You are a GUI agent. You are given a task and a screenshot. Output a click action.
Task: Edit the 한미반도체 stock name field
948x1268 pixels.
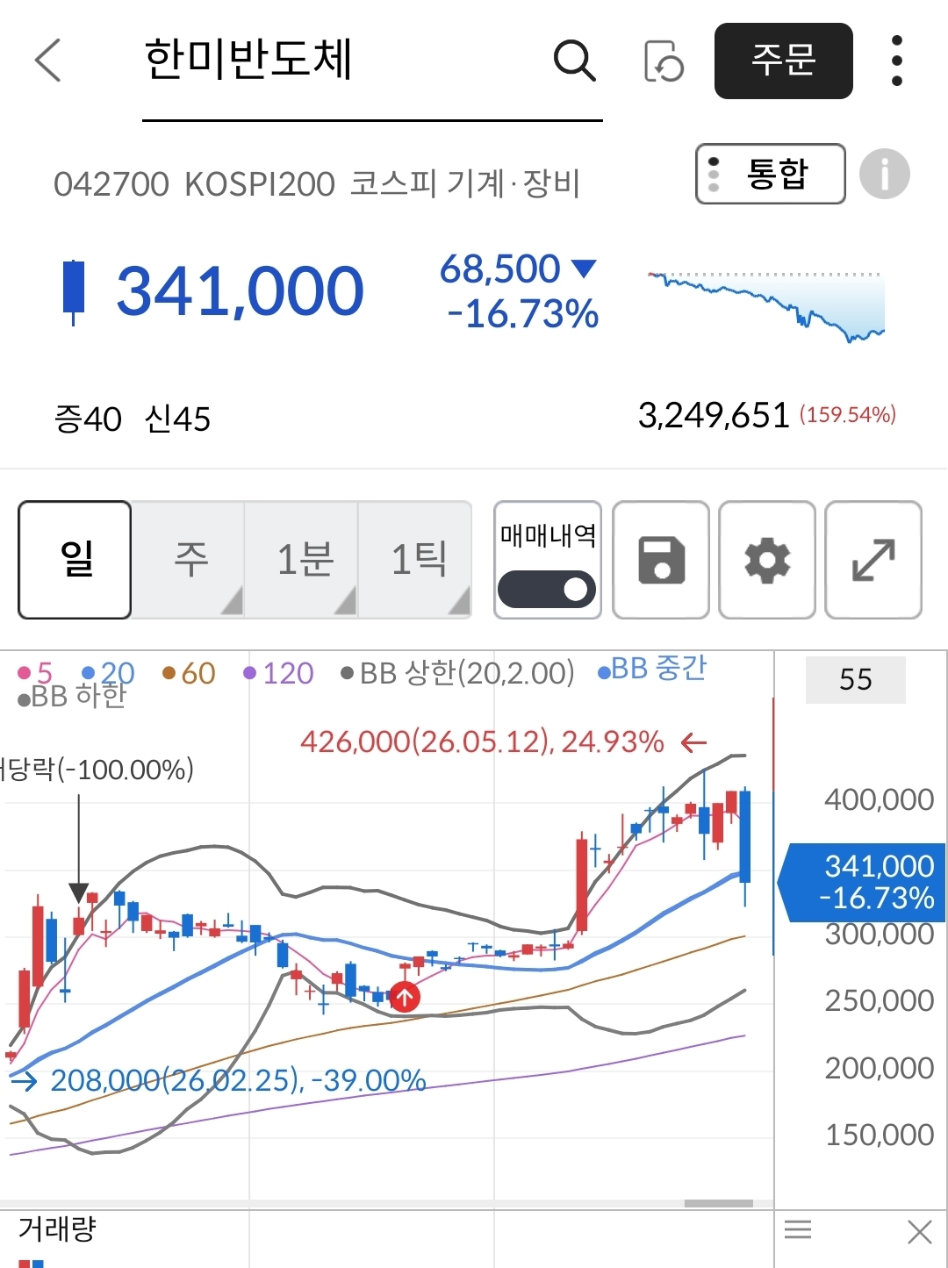[x=372, y=61]
